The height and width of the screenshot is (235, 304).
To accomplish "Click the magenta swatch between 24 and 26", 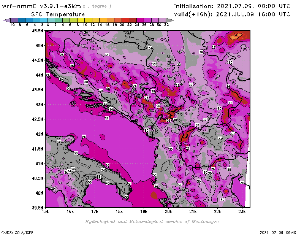I will [140, 20].
